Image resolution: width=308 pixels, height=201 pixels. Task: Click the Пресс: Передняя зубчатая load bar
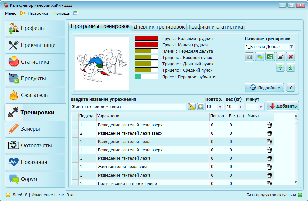tap(146, 77)
